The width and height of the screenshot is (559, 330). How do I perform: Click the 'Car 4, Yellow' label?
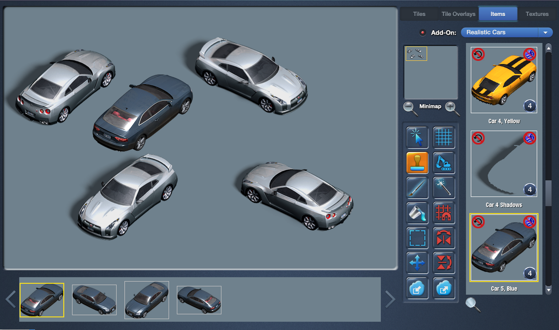pos(504,121)
